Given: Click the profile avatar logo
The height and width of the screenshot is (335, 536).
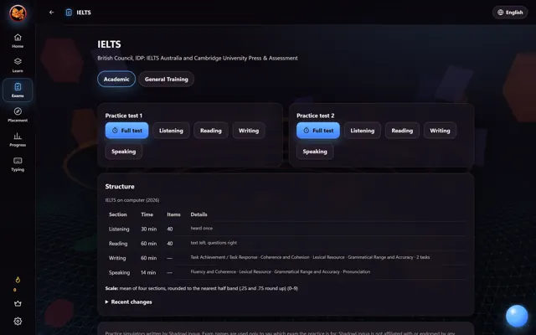Looking at the screenshot, I should point(18,13).
